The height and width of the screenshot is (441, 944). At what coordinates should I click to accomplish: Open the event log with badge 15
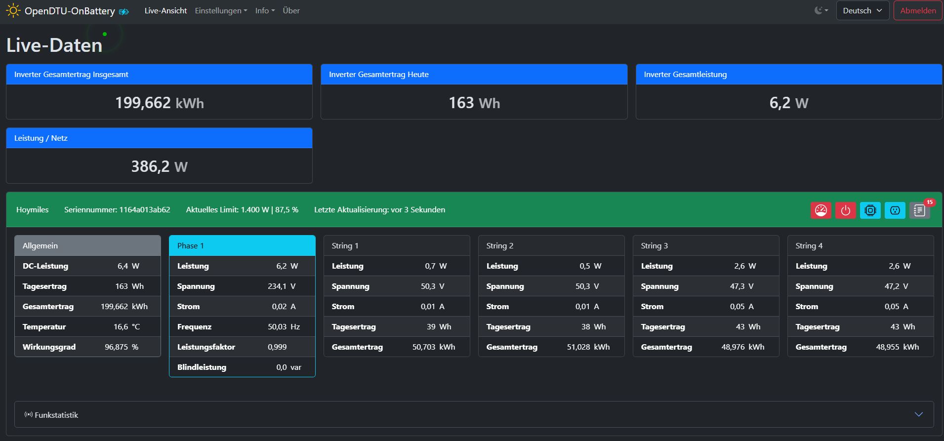919,210
